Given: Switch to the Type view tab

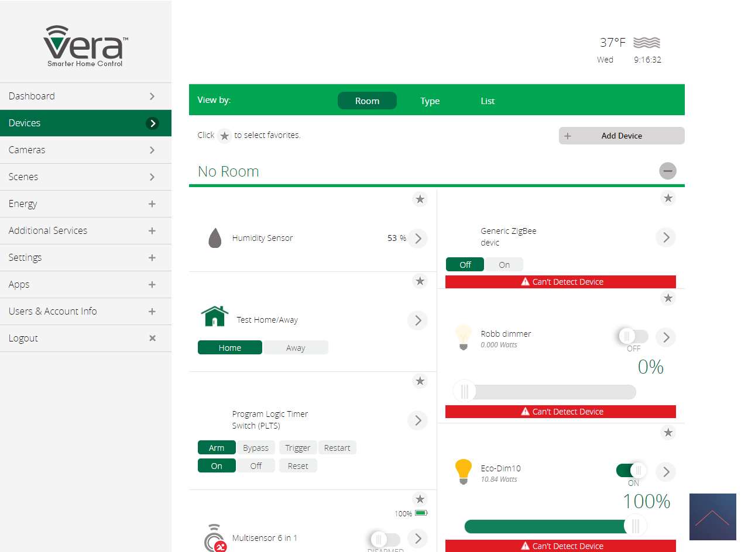Looking at the screenshot, I should point(430,101).
